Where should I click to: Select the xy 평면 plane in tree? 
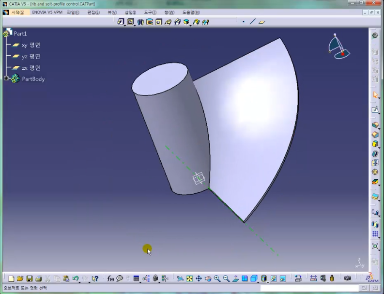[31, 45]
